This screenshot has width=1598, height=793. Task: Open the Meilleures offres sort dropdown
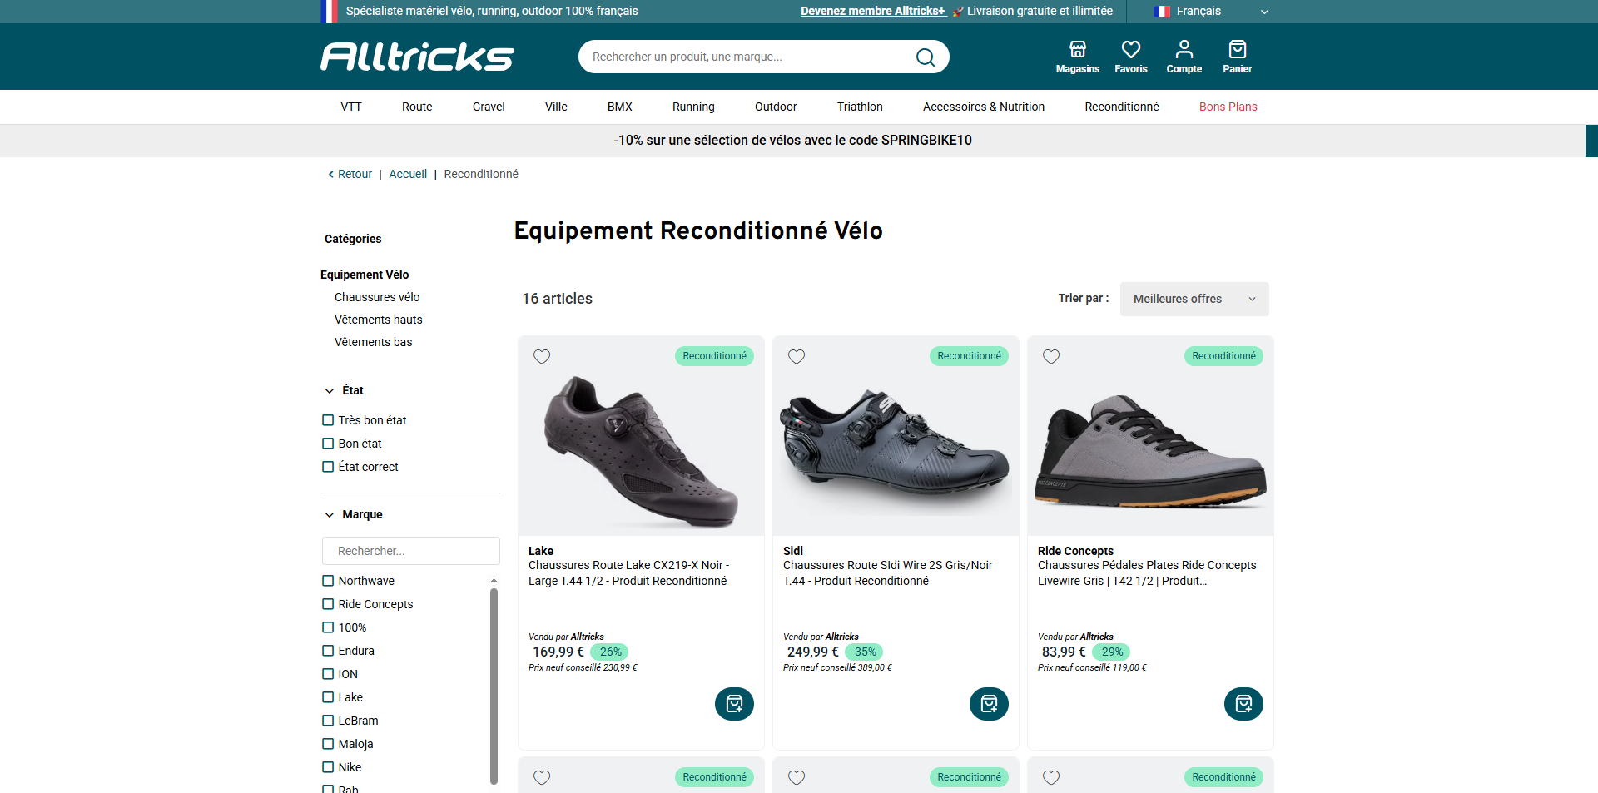[x=1194, y=299]
